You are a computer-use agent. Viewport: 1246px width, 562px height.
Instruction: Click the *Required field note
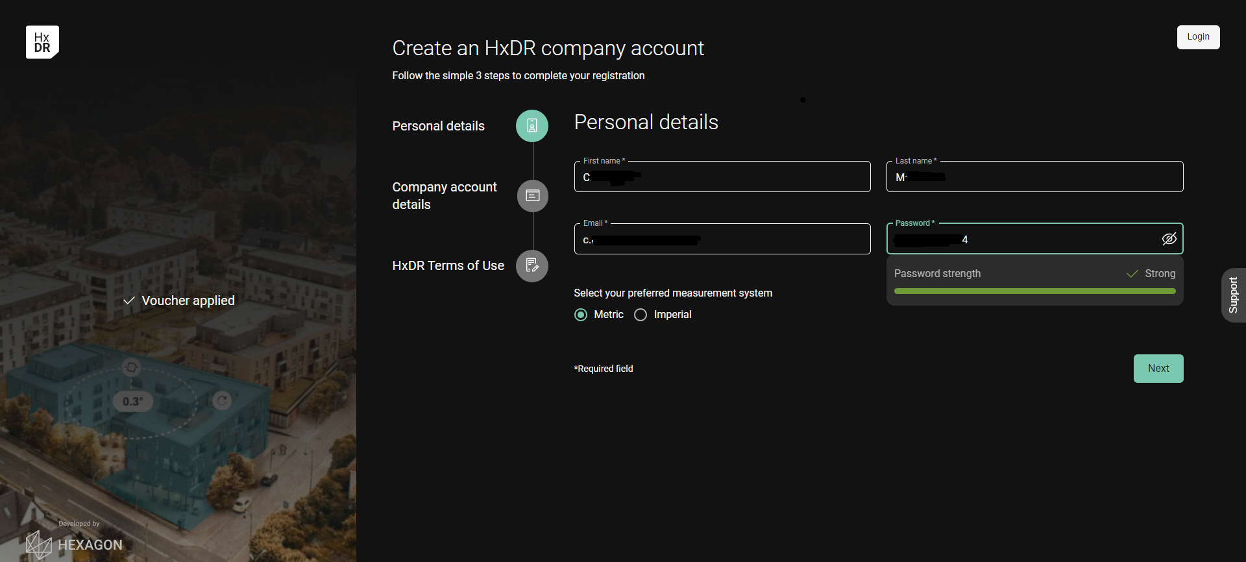pyautogui.click(x=604, y=369)
